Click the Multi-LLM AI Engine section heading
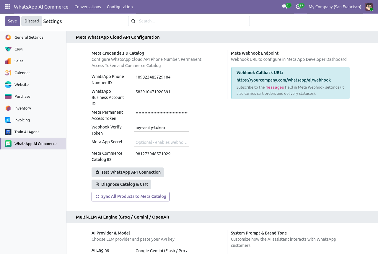378x254 pixels. 123,217
